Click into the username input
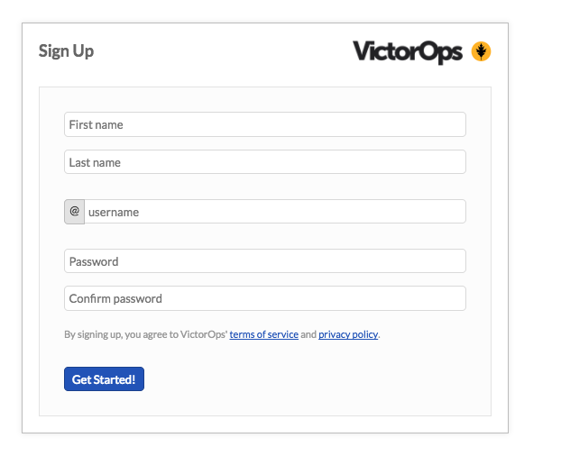This screenshot has height=465, width=561. click(x=275, y=212)
